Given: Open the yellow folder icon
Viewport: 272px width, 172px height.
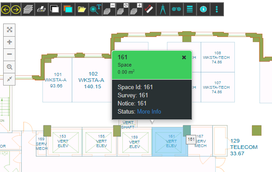Looking at the screenshot, I should 82,10.
